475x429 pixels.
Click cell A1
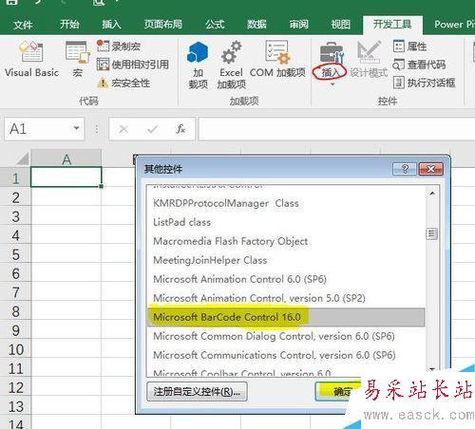66,177
